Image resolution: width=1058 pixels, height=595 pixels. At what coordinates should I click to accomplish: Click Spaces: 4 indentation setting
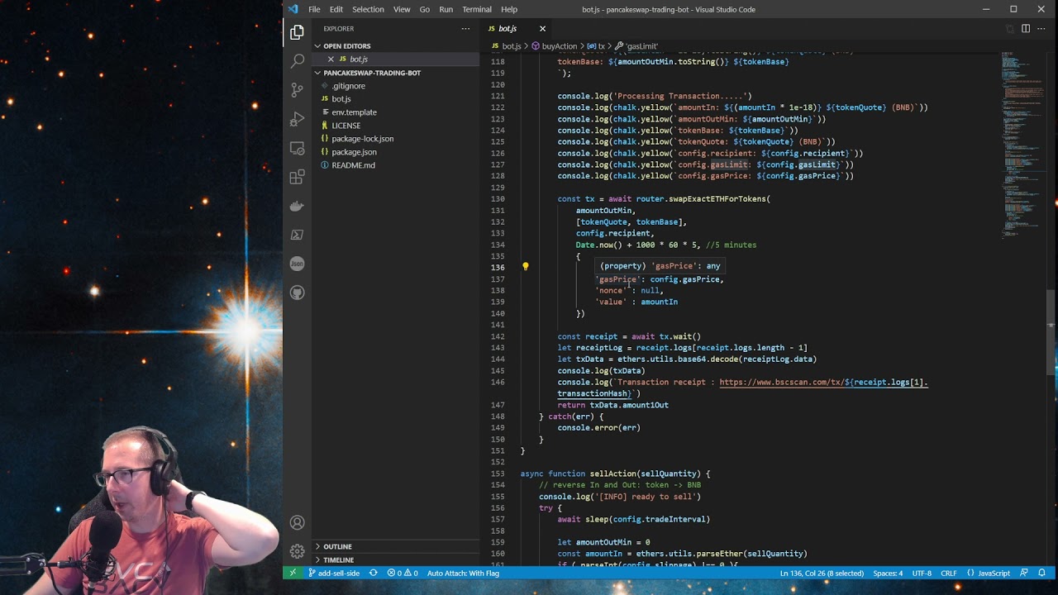888,573
